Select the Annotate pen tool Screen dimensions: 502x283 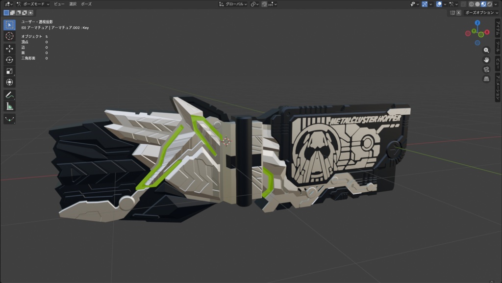[9, 95]
